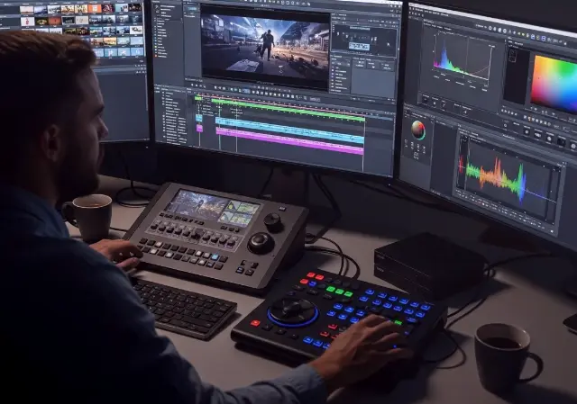Select the small cyan clip left of the playhead
The height and width of the screenshot is (404, 577).
199,118
